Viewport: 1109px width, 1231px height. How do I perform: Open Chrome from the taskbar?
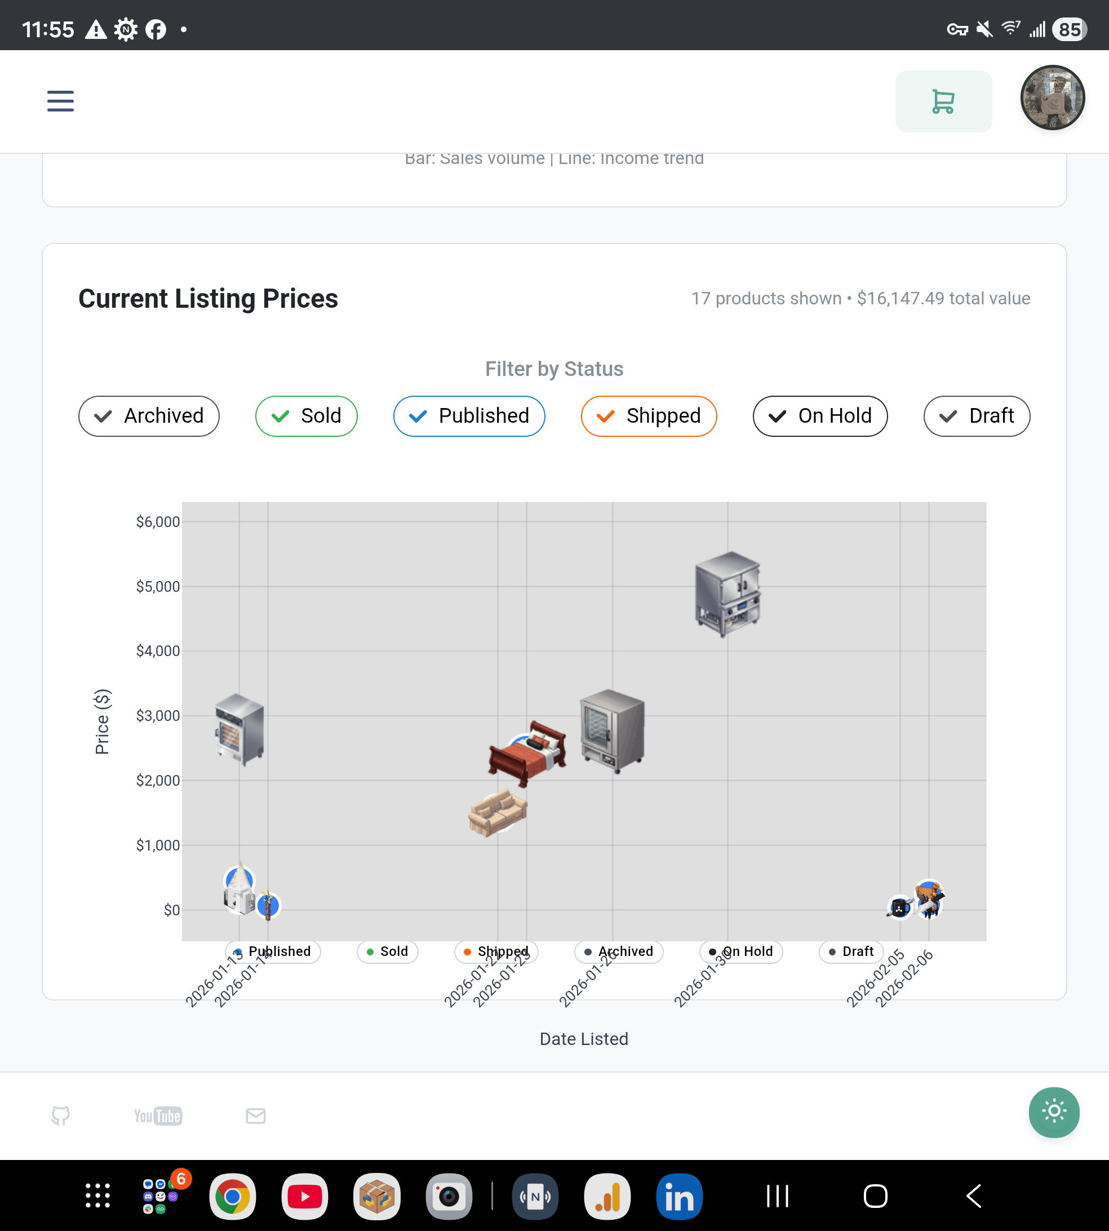coord(232,1196)
